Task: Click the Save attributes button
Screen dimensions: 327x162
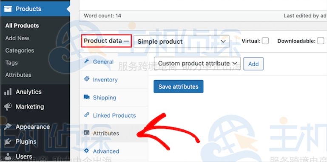Action: click(178, 87)
